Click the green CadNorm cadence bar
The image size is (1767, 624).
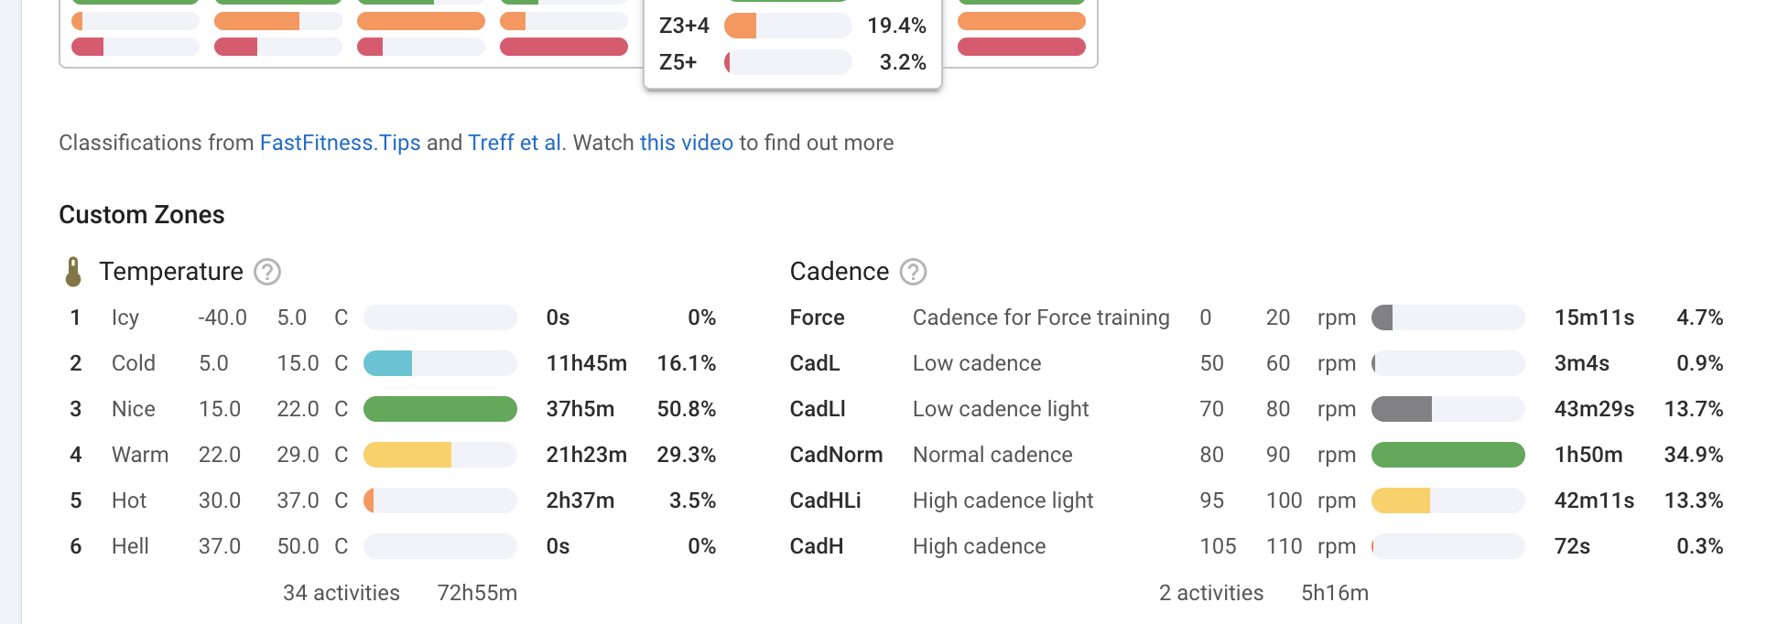[1447, 455]
